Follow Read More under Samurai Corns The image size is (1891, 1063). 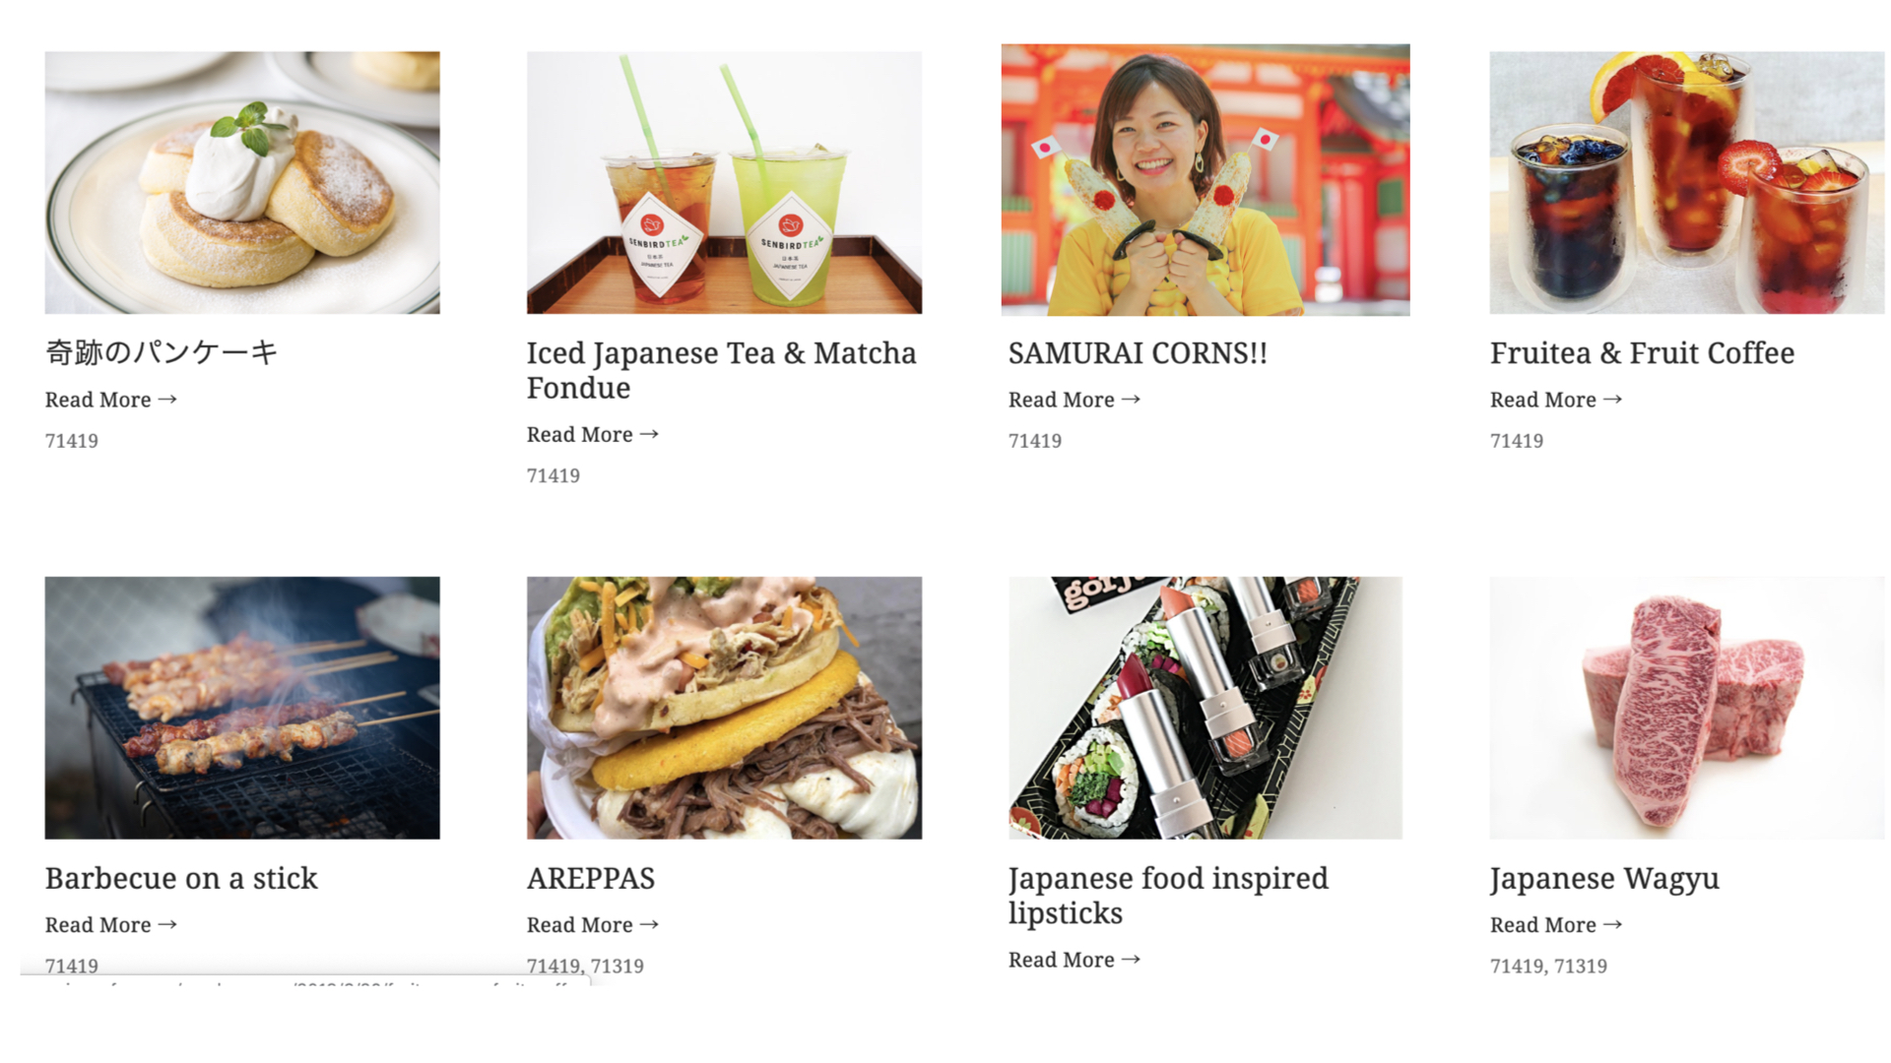point(1075,400)
